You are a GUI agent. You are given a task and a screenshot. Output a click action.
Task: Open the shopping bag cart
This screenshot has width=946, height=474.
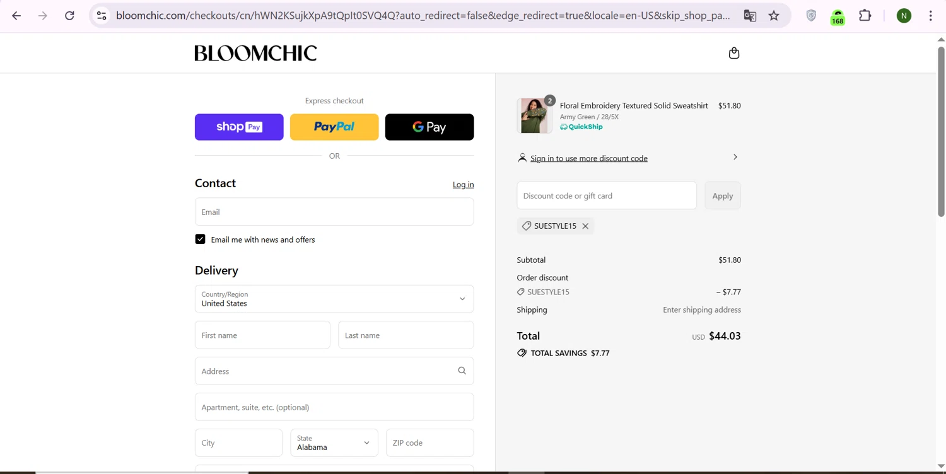(x=734, y=53)
